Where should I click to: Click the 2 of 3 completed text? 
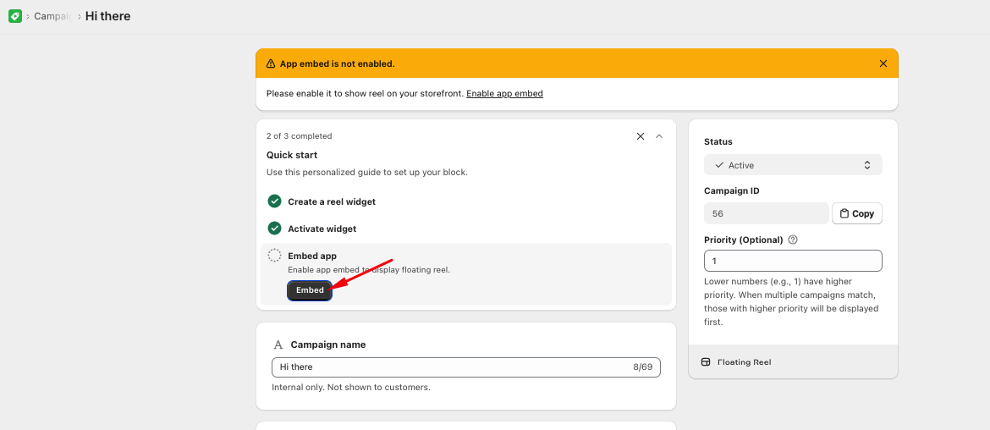click(x=300, y=135)
